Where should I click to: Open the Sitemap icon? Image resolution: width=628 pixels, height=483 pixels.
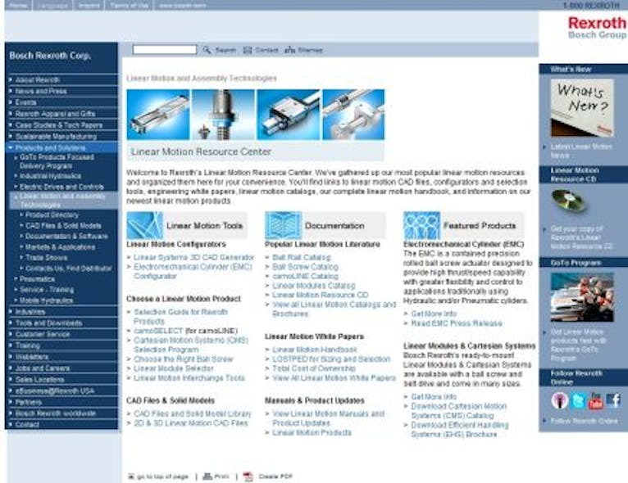click(x=289, y=50)
